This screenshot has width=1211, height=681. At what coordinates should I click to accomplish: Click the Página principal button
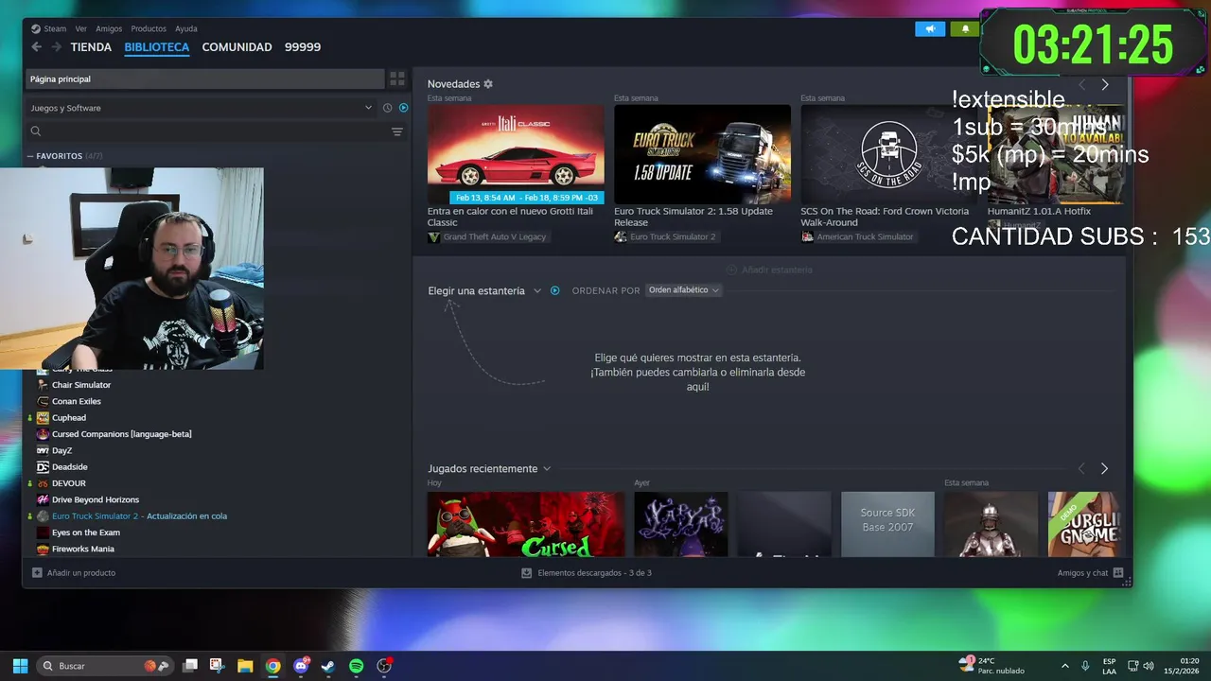tap(204, 79)
